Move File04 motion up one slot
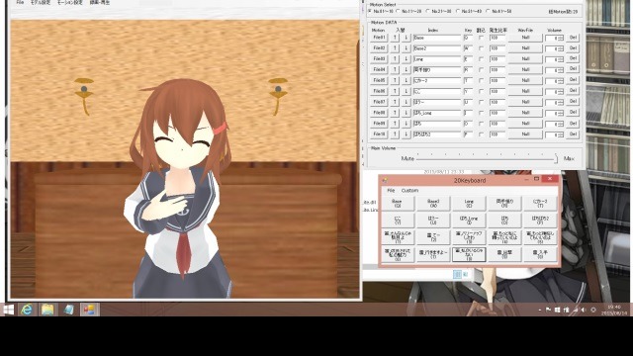The width and height of the screenshot is (633, 356). coord(395,69)
